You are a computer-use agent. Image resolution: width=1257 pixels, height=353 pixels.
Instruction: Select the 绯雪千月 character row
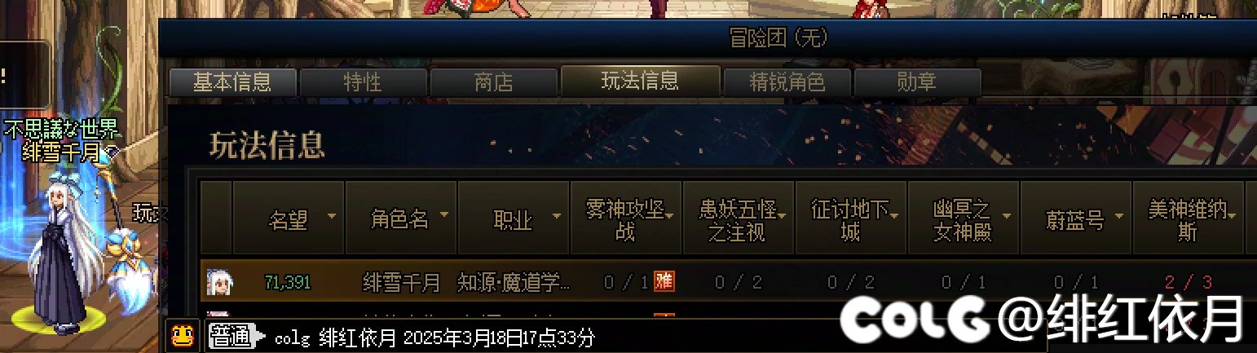pos(728,282)
